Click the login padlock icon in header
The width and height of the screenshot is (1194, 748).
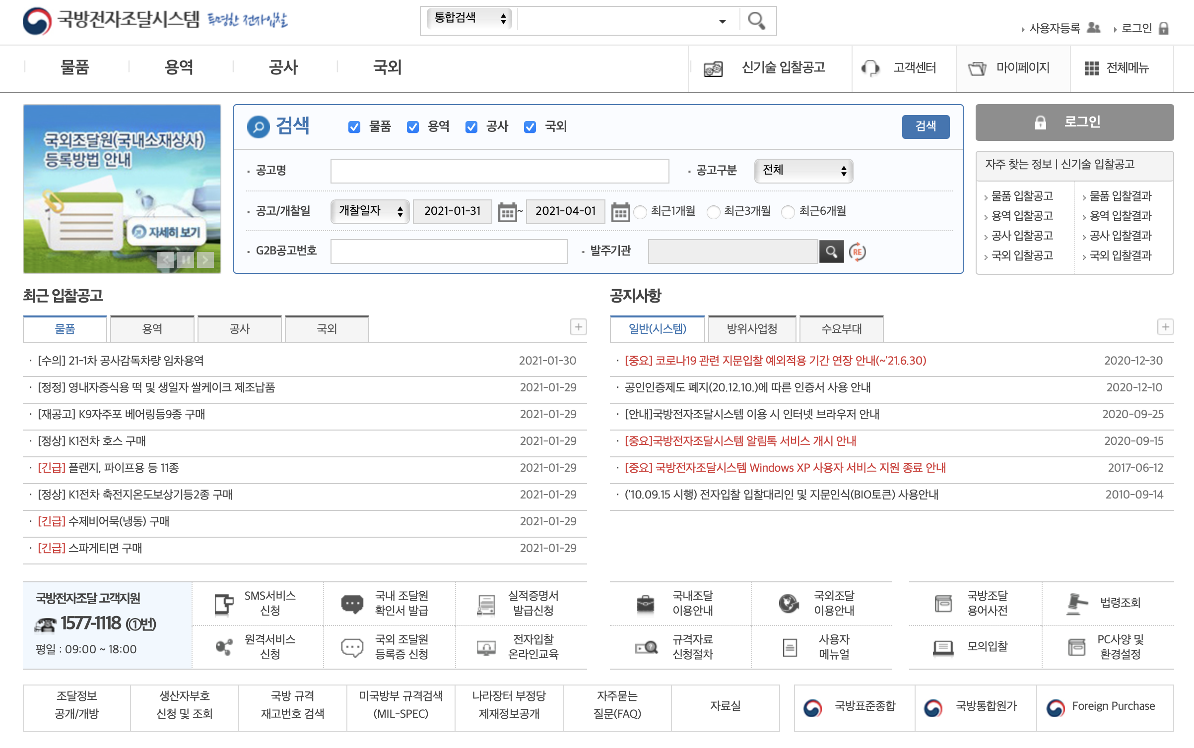click(1164, 28)
